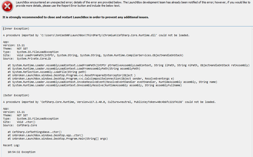The width and height of the screenshot is (253, 157).
Task: Click the ResetPreparedInterceptor stack trace line
Action: [x=72, y=75]
